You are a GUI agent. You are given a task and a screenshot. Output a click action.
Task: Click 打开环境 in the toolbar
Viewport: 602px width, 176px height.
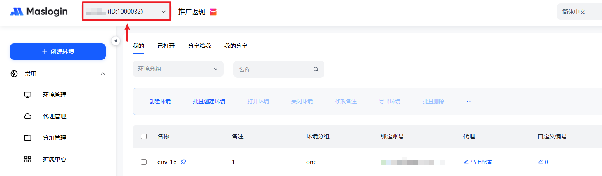pos(258,101)
